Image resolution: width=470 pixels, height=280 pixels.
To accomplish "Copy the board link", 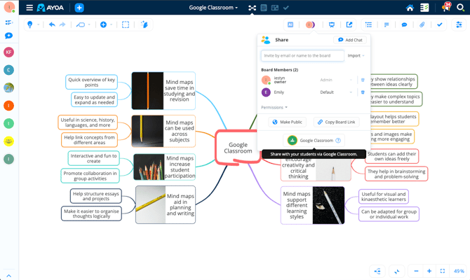I will pos(336,122).
